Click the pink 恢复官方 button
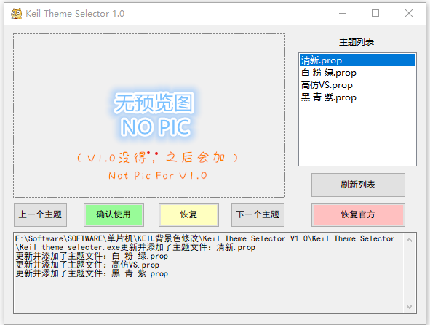This screenshot has height=325, width=430. coord(358,214)
